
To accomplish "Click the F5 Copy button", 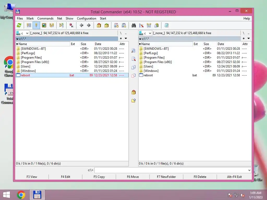I will (99, 177).
